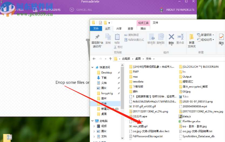225x142 pixels.
Task: Select file 202004090838.mp4
Action: coord(193,106)
